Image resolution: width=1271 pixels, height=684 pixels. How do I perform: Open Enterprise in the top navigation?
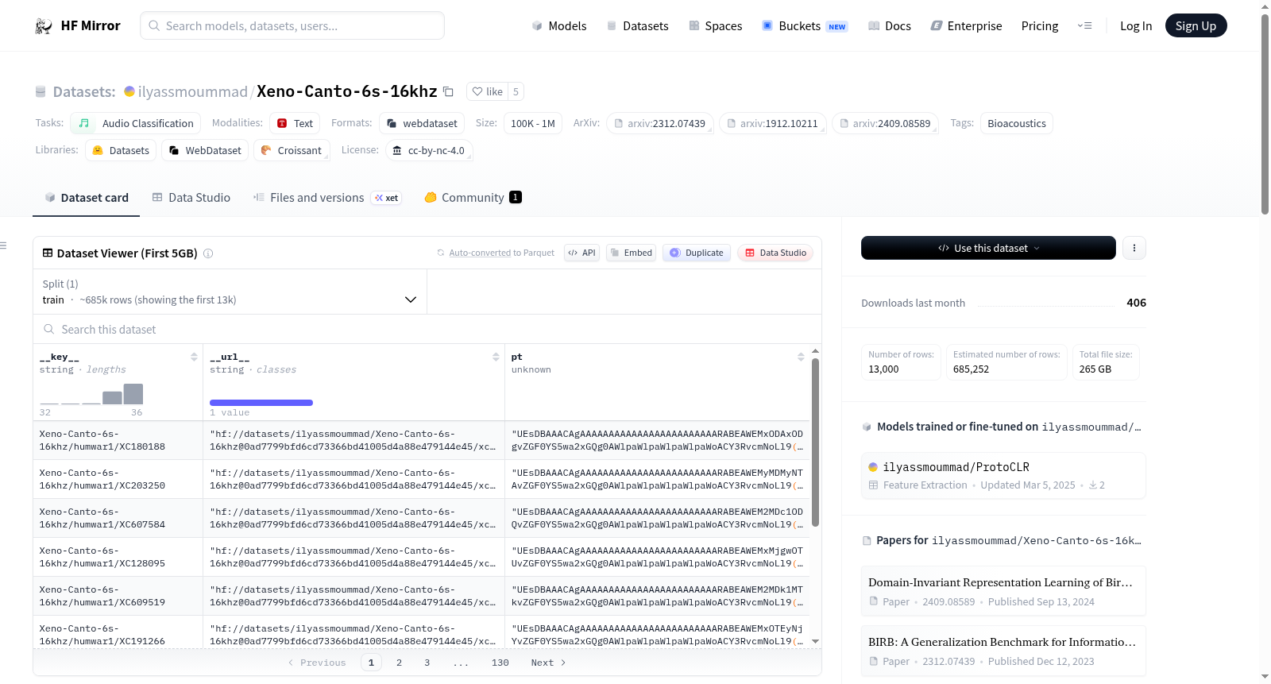tap(966, 26)
